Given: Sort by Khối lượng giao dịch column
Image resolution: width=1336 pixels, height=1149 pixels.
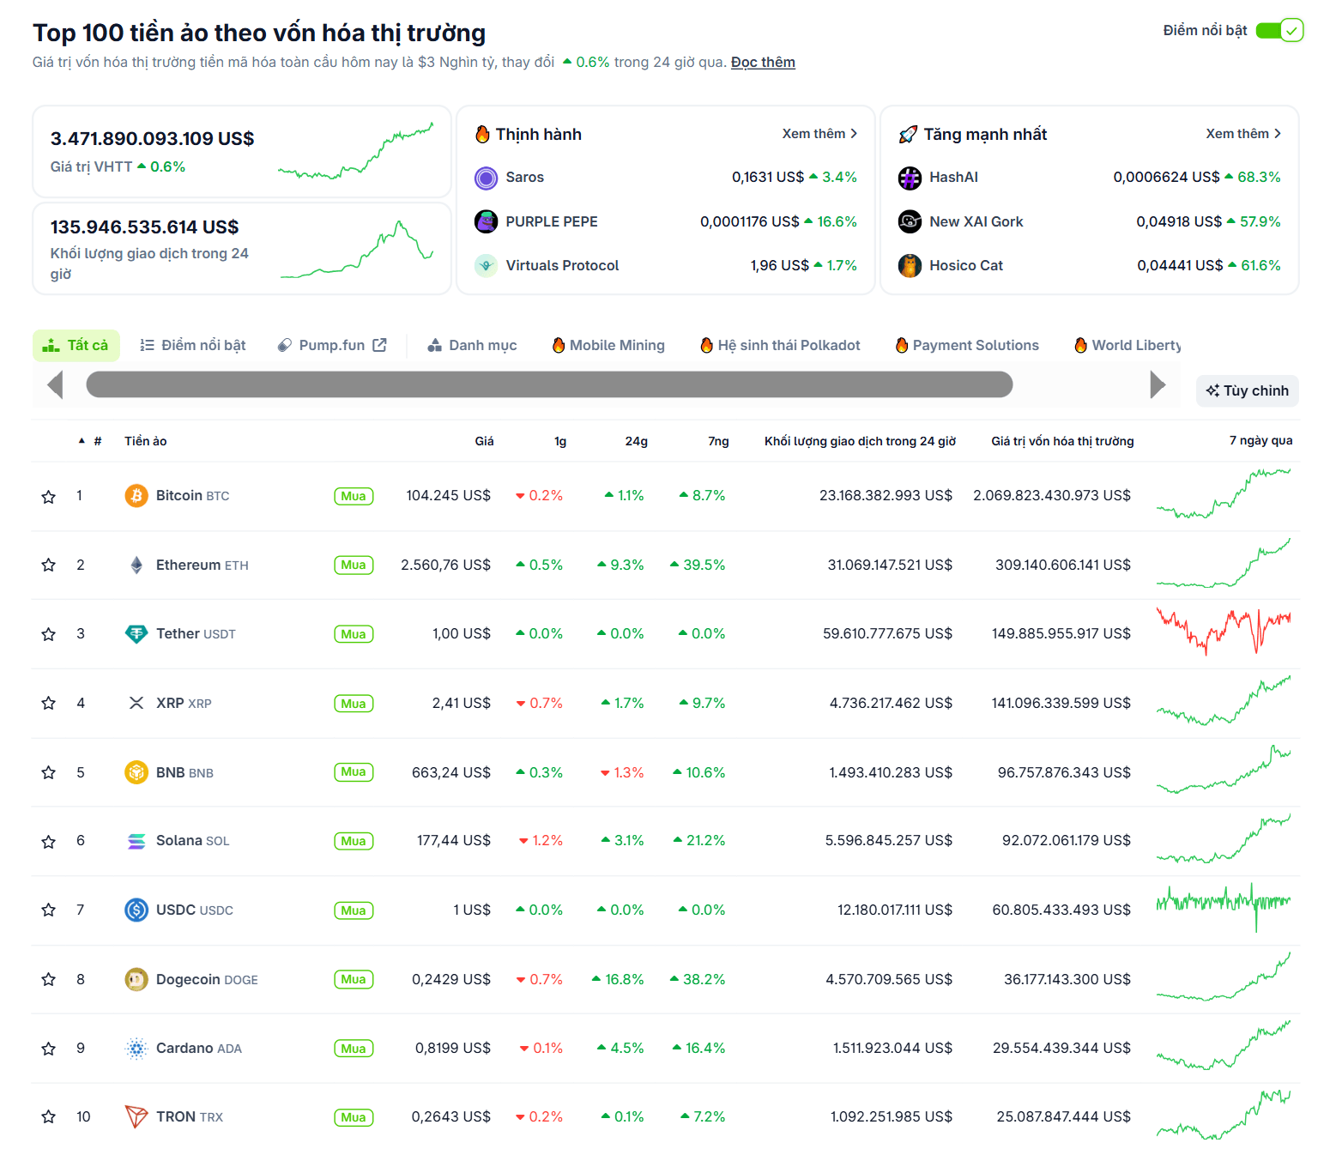Looking at the screenshot, I should pyautogui.click(x=860, y=441).
